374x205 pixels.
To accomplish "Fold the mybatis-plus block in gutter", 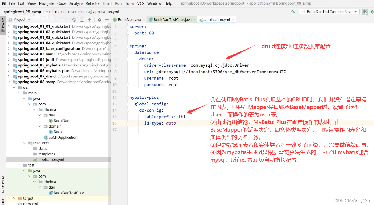I will [x=128, y=97].
